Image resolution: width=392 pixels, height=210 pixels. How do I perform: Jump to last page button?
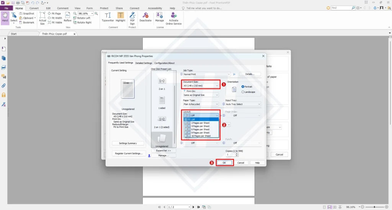199,207
